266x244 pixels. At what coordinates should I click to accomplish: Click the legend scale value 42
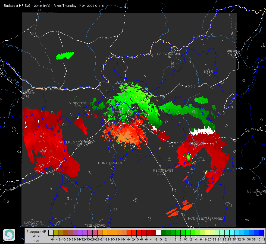(263, 239)
